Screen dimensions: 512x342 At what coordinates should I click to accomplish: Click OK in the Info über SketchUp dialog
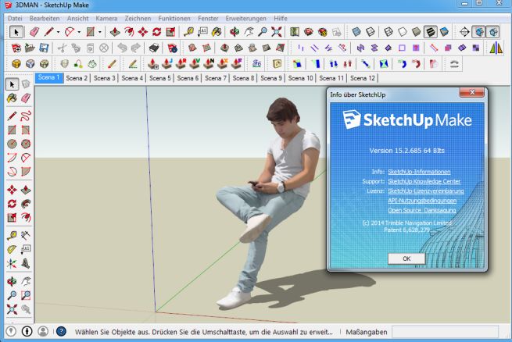pos(406,258)
